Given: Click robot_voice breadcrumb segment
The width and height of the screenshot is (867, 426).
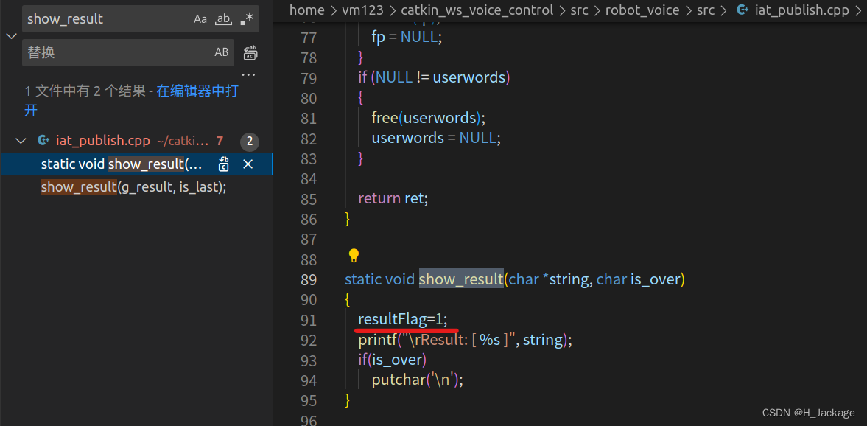Looking at the screenshot, I should tap(642, 10).
